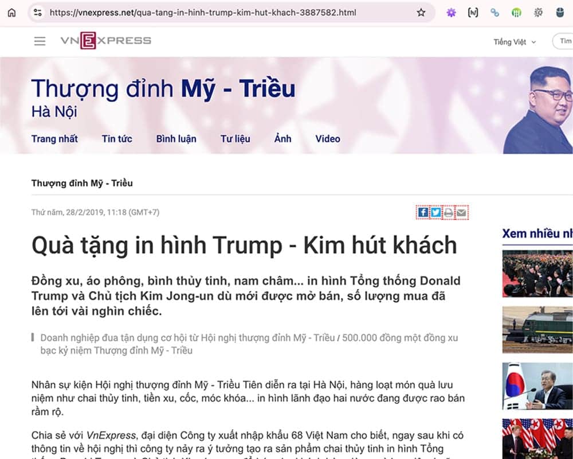Click the blue link-chain extension icon
This screenshot has width=573, height=459.
[x=494, y=13]
